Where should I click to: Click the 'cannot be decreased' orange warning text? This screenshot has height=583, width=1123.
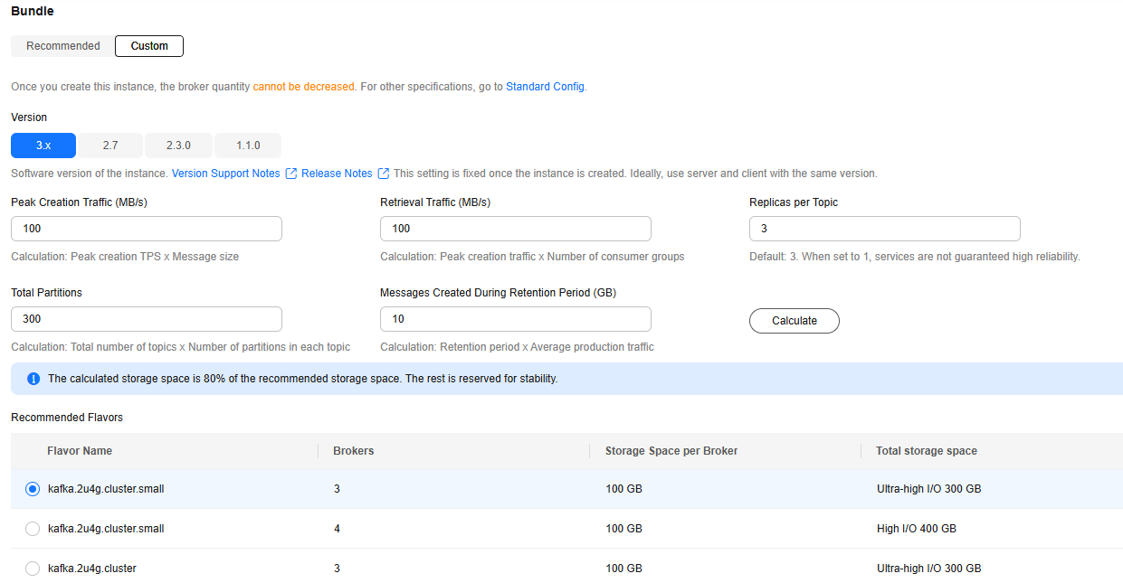[304, 87]
